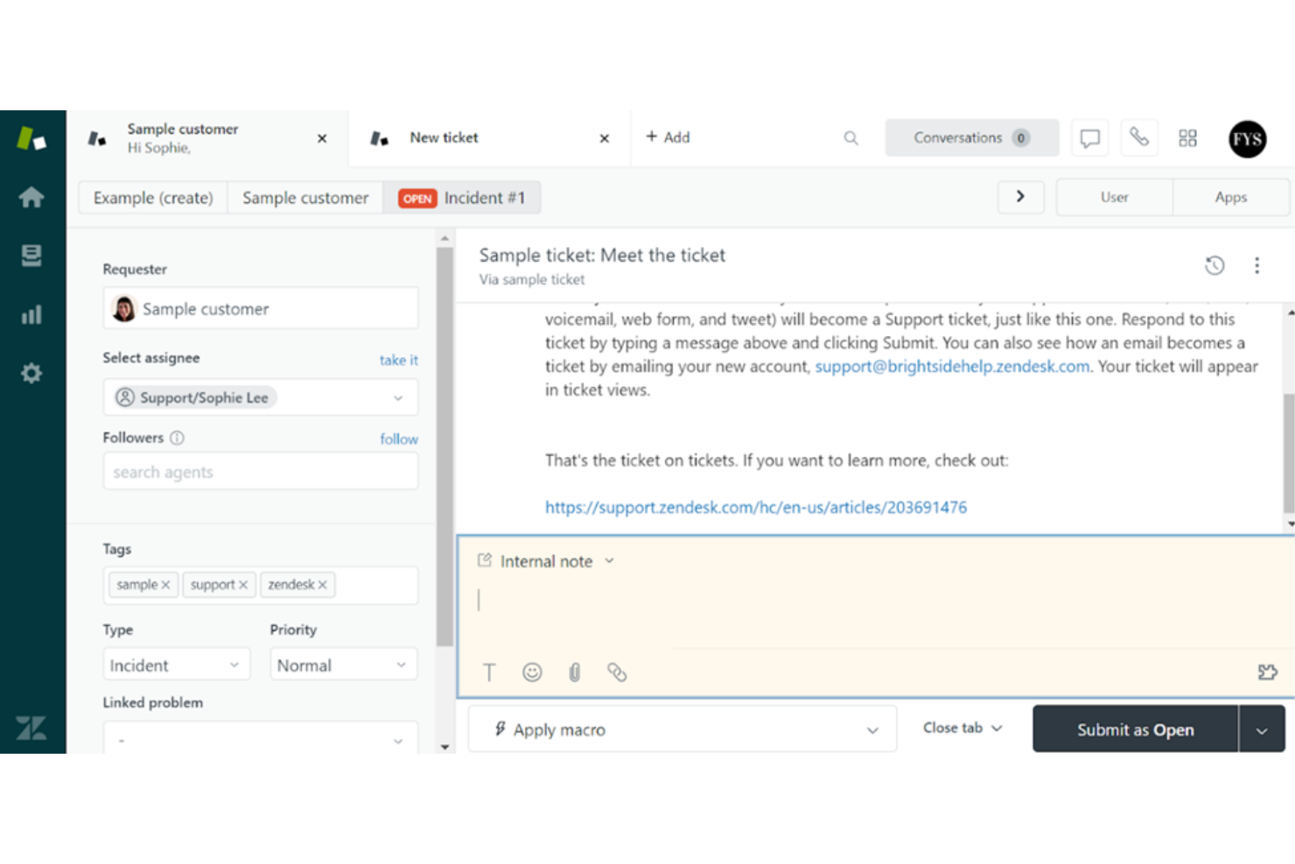Image resolution: width=1295 pixels, height=864 pixels.
Task: Open the Submit as Open dropdown arrow
Action: tap(1262, 728)
